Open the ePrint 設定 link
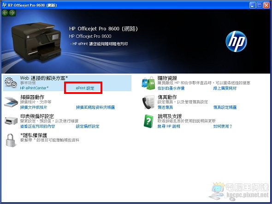This screenshot has height=204, width=272. click(85, 88)
